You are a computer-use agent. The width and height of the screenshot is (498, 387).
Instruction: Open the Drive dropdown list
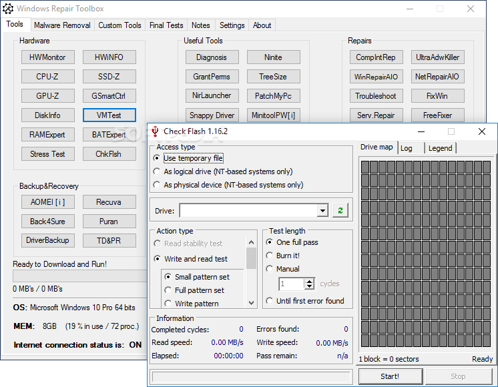coord(322,211)
